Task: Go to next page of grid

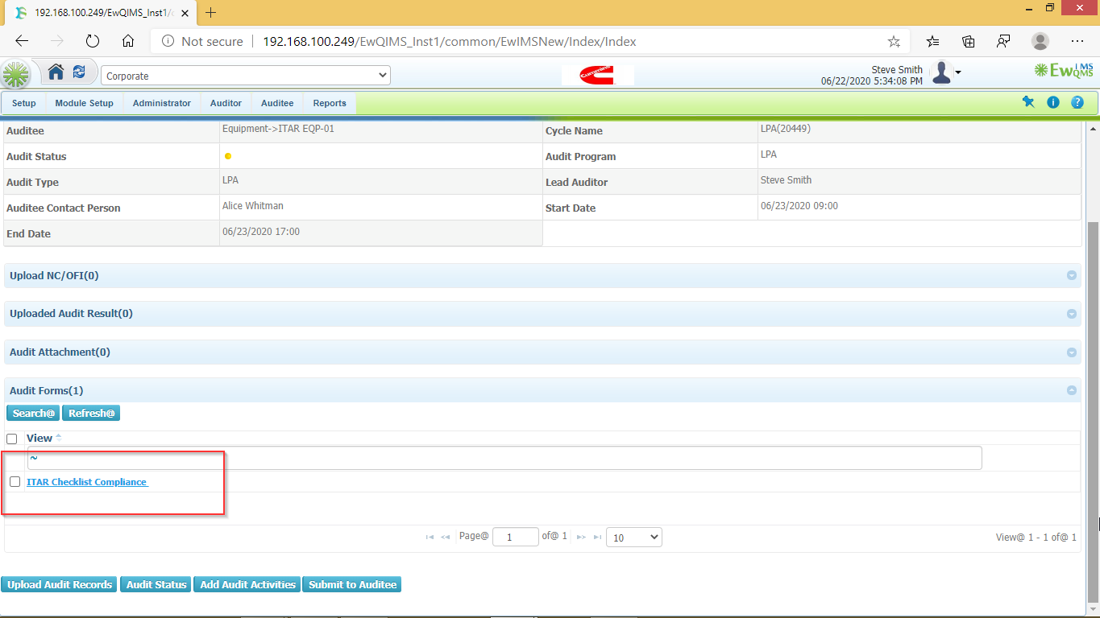Action: point(581,537)
